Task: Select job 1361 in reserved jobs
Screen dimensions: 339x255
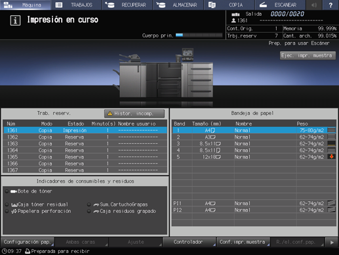Action: (85, 130)
